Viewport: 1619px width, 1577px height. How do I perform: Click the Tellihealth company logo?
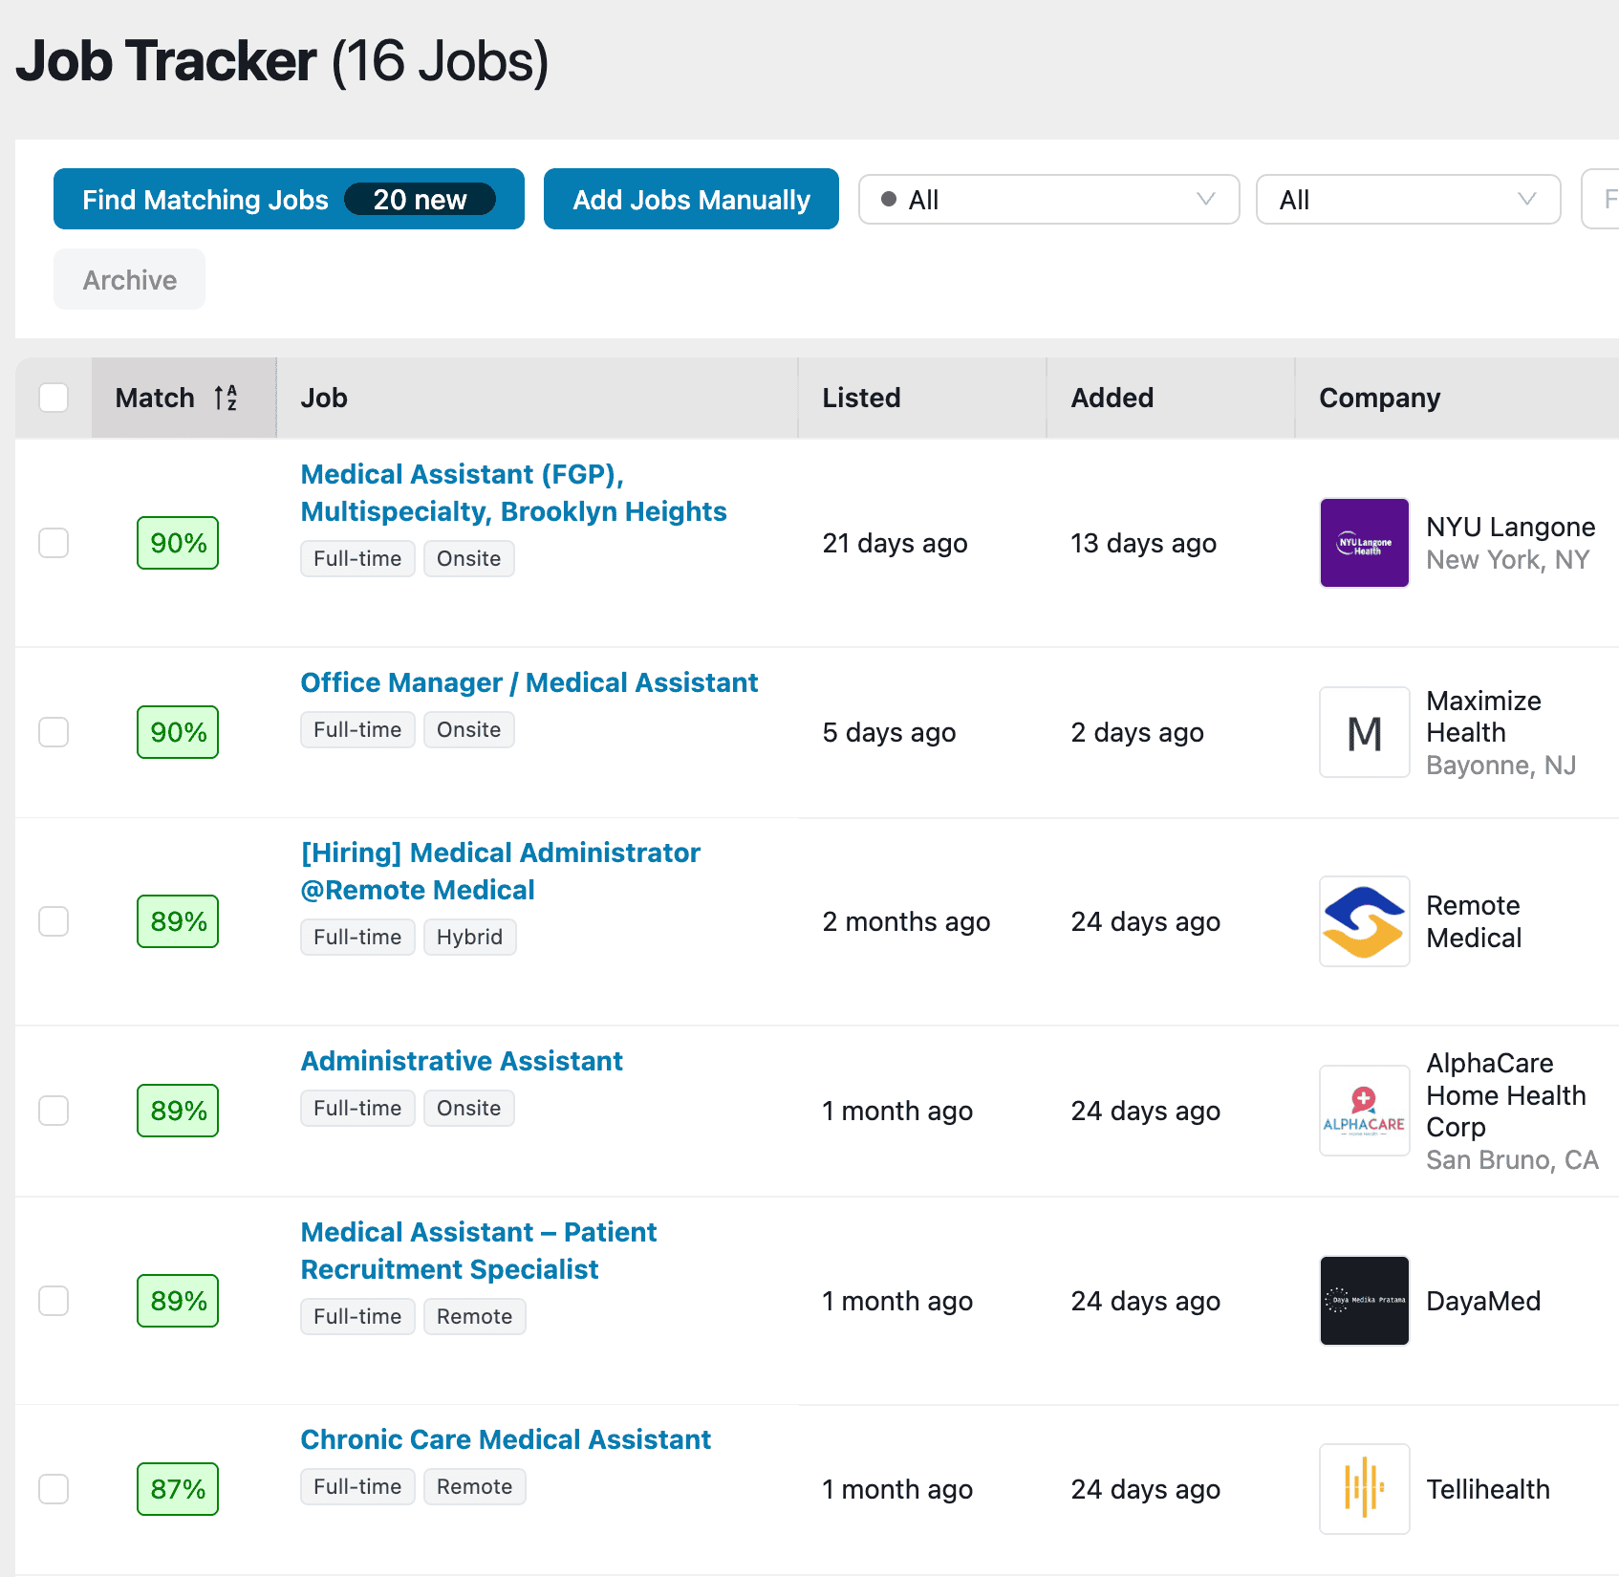[x=1364, y=1489]
